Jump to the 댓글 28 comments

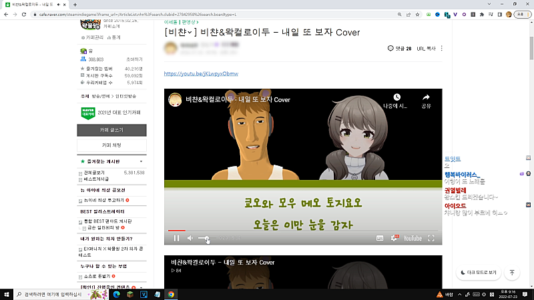(x=399, y=48)
